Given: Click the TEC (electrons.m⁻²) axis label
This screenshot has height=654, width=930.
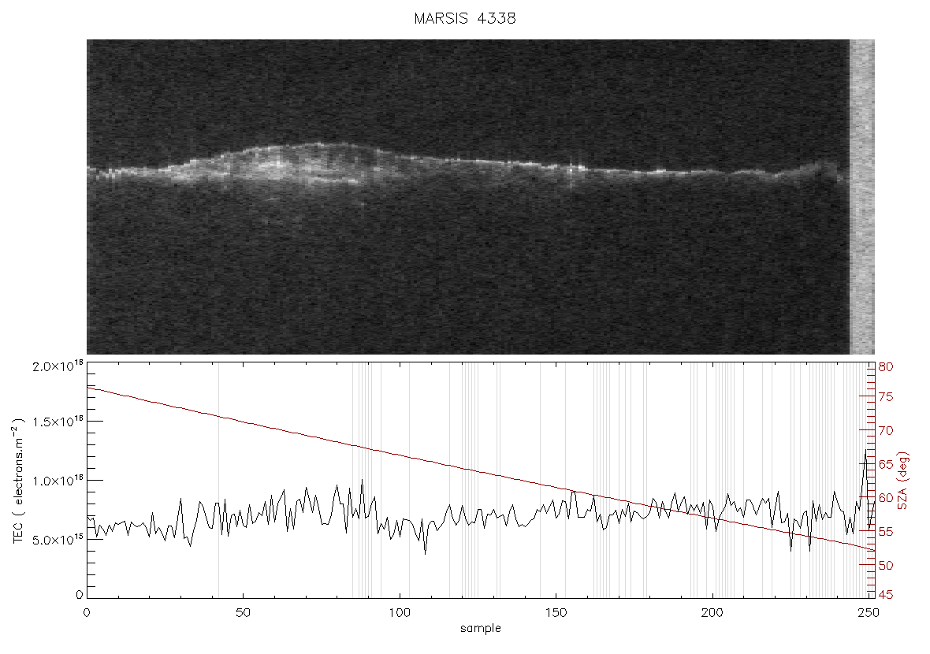Looking at the screenshot, I should (18, 481).
